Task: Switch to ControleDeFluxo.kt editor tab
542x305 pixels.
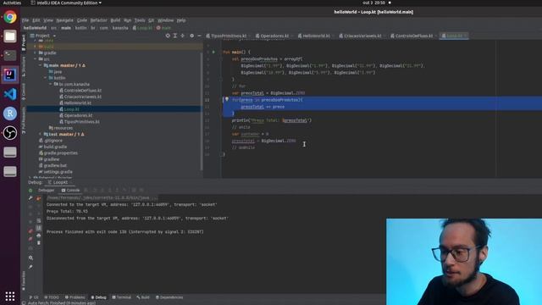Action: (413, 36)
